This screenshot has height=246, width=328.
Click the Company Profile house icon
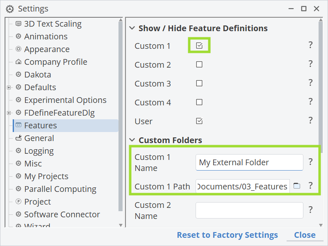[18, 62]
